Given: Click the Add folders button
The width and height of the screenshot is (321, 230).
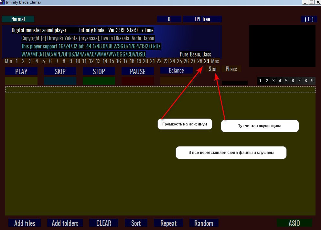Looking at the screenshot, I should pos(65,223).
